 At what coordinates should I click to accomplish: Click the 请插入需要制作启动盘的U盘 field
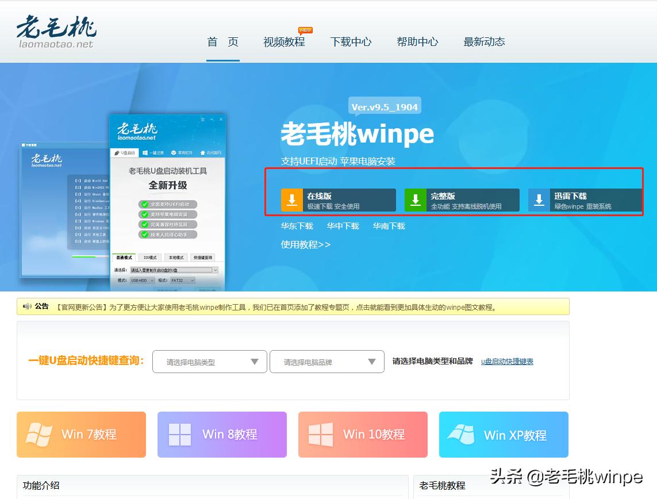click(x=171, y=269)
